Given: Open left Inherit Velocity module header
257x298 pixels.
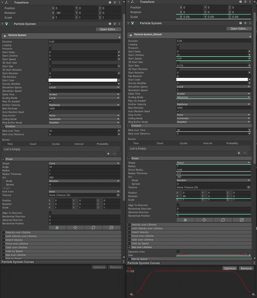Looking at the screenshot, I should [x=61, y=240].
